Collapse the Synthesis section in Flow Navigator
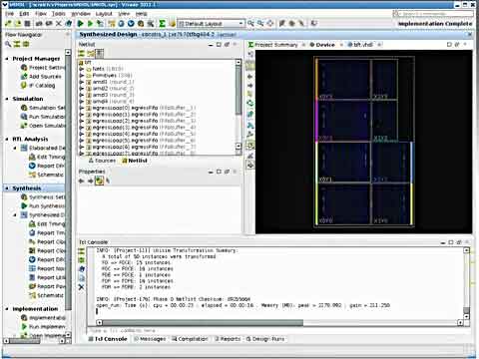479x359 pixels. click(x=7, y=188)
